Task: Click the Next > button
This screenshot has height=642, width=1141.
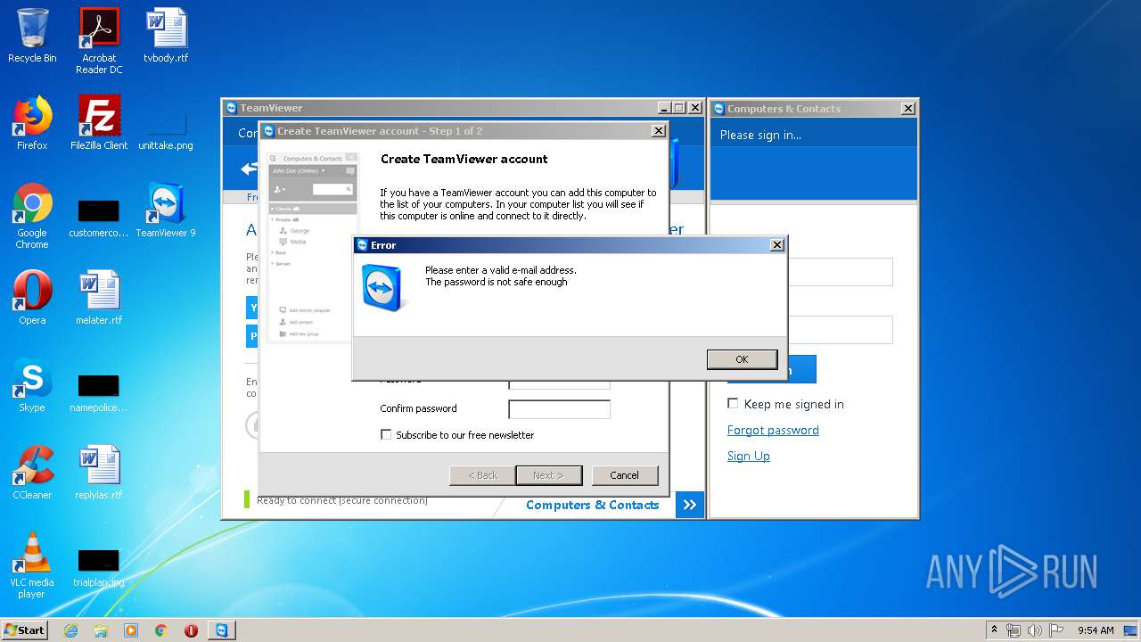Action: [549, 475]
